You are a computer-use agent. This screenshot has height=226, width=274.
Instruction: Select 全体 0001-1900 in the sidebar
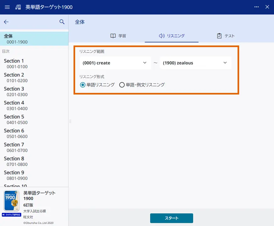coord(34,39)
